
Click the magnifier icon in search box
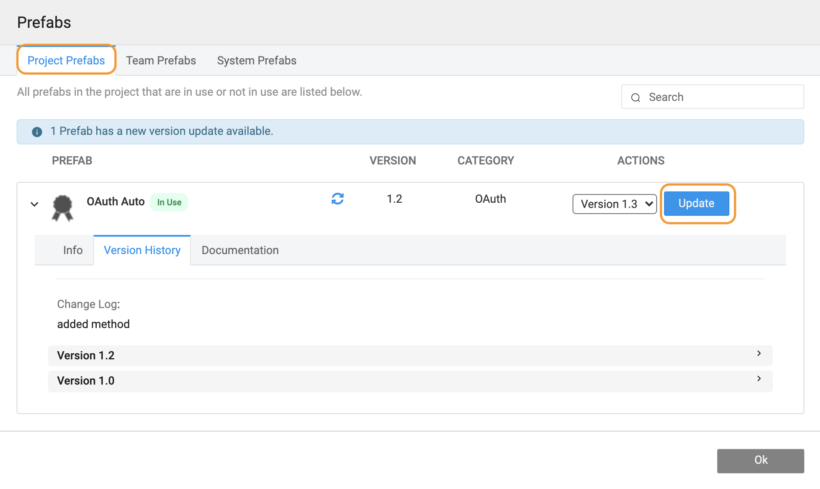636,97
